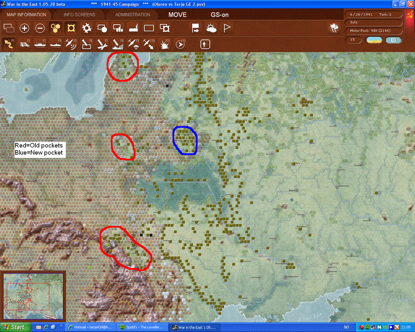Click the MOVE mode label
Image resolution: width=415 pixels, height=332 pixels.
click(x=177, y=15)
